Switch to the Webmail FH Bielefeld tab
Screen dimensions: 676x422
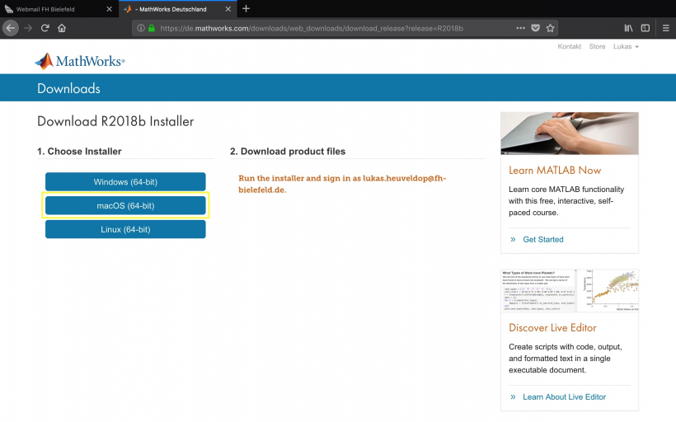(58, 8)
